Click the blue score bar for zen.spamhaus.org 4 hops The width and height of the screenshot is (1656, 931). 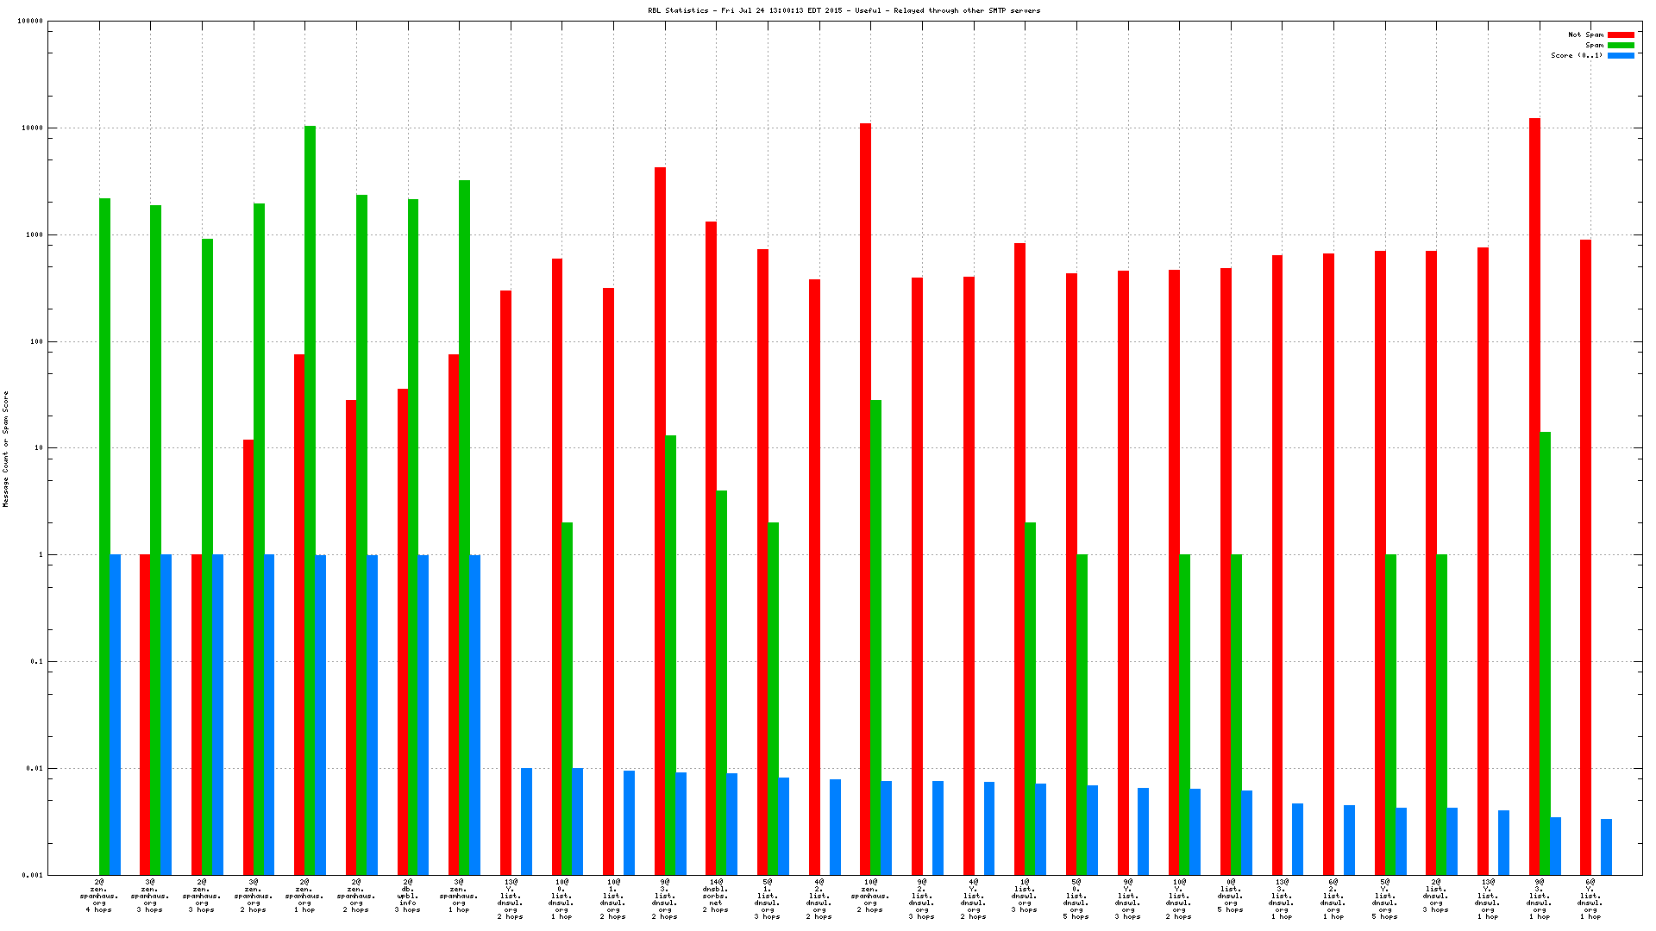(x=115, y=714)
